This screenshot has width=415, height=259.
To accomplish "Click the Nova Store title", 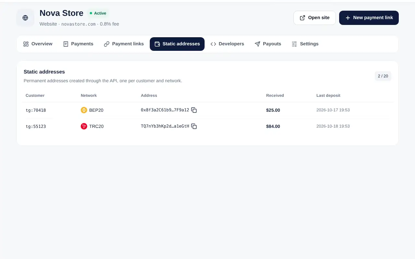I will point(61,13).
